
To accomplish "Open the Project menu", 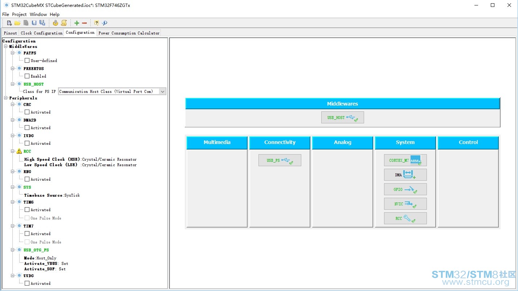I will 19,15.
